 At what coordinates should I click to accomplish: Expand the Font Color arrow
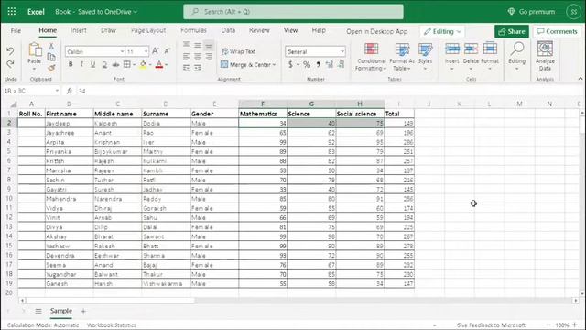tap(167, 65)
